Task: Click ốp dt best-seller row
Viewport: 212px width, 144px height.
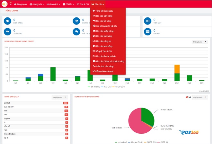Action: pos(36,138)
